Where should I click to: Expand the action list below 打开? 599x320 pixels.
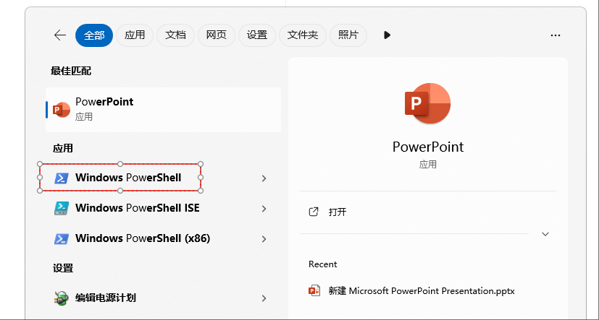[545, 234]
